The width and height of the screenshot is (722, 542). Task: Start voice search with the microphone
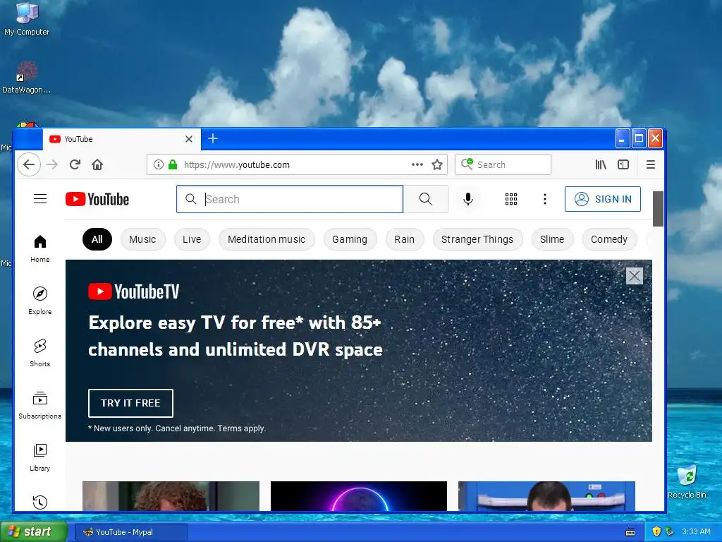[468, 199]
